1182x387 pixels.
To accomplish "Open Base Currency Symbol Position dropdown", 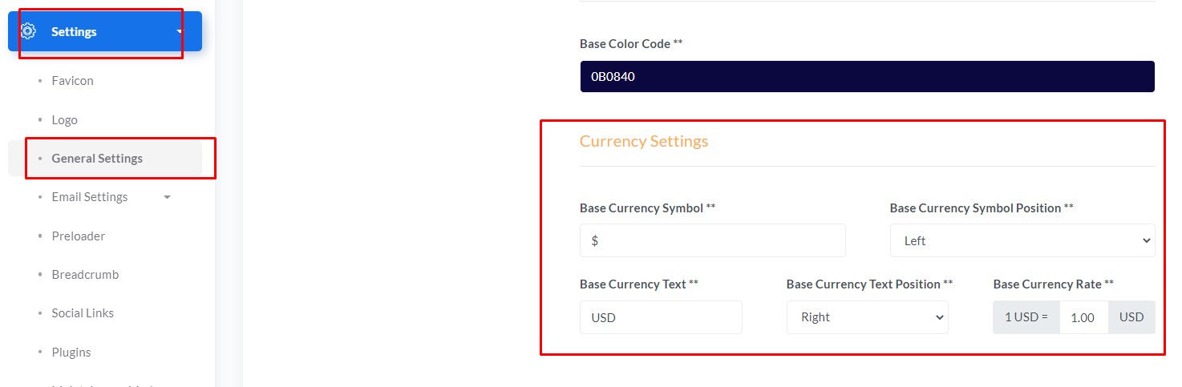I will 1022,240.
